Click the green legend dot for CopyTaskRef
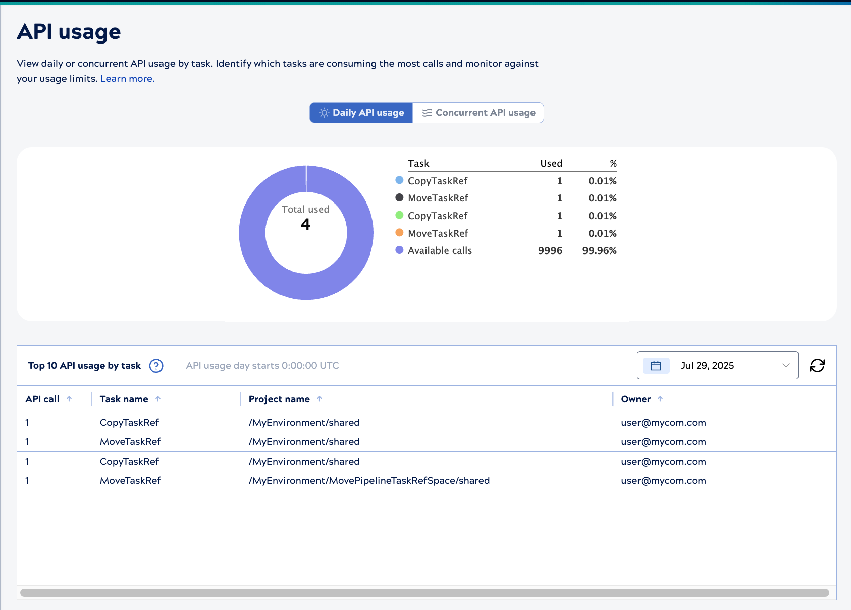 pos(399,216)
